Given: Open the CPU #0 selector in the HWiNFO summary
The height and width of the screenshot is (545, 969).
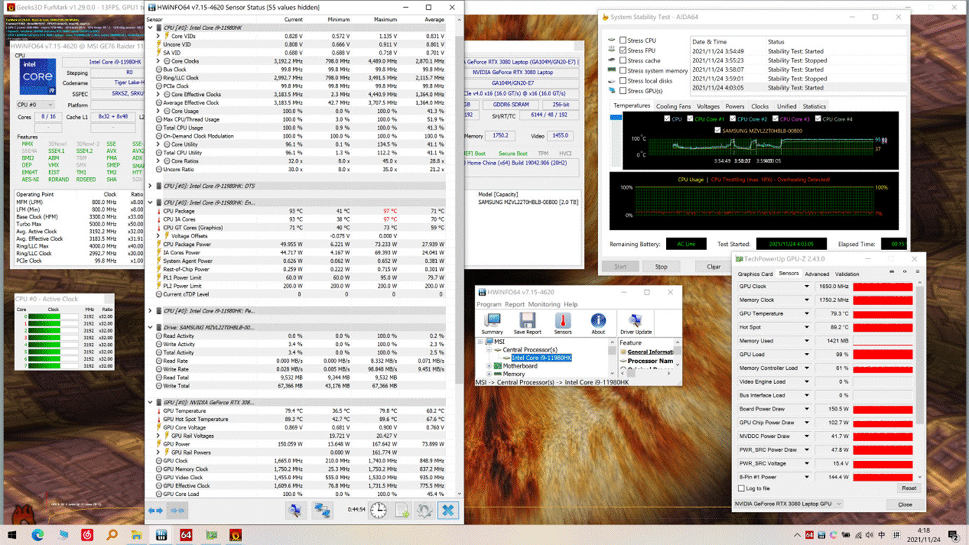Looking at the screenshot, I should (34, 105).
